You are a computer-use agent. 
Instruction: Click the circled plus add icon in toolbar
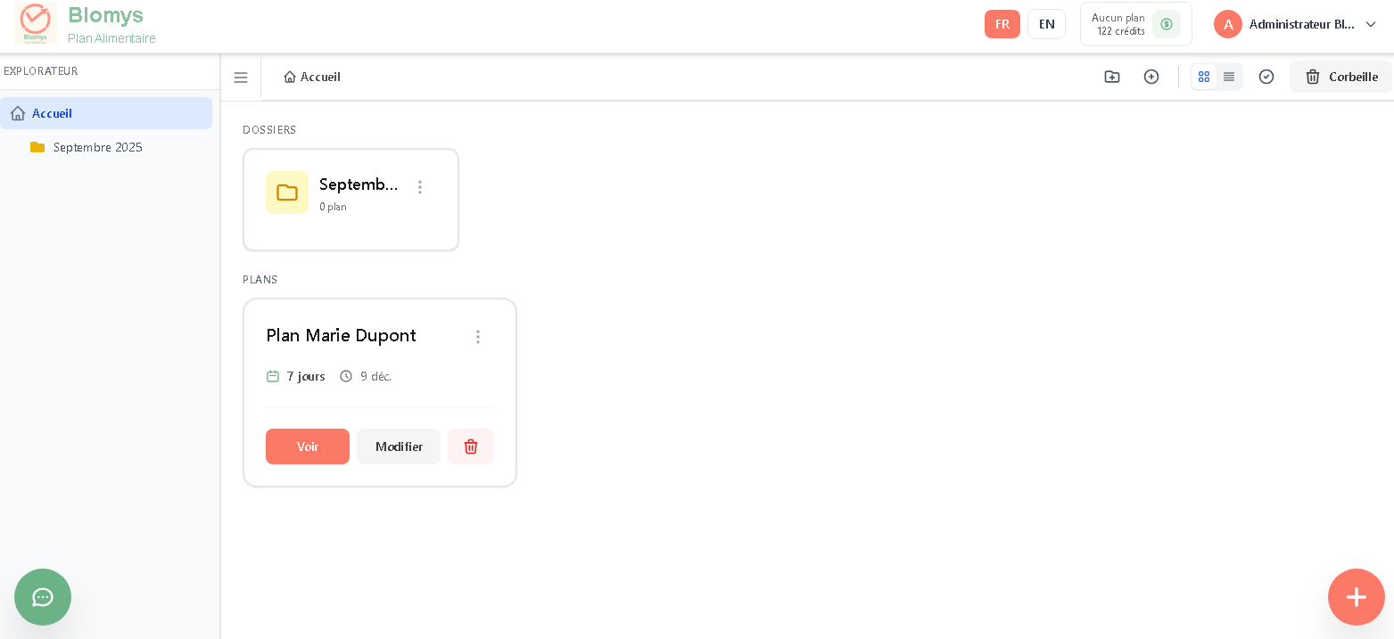(x=1151, y=77)
